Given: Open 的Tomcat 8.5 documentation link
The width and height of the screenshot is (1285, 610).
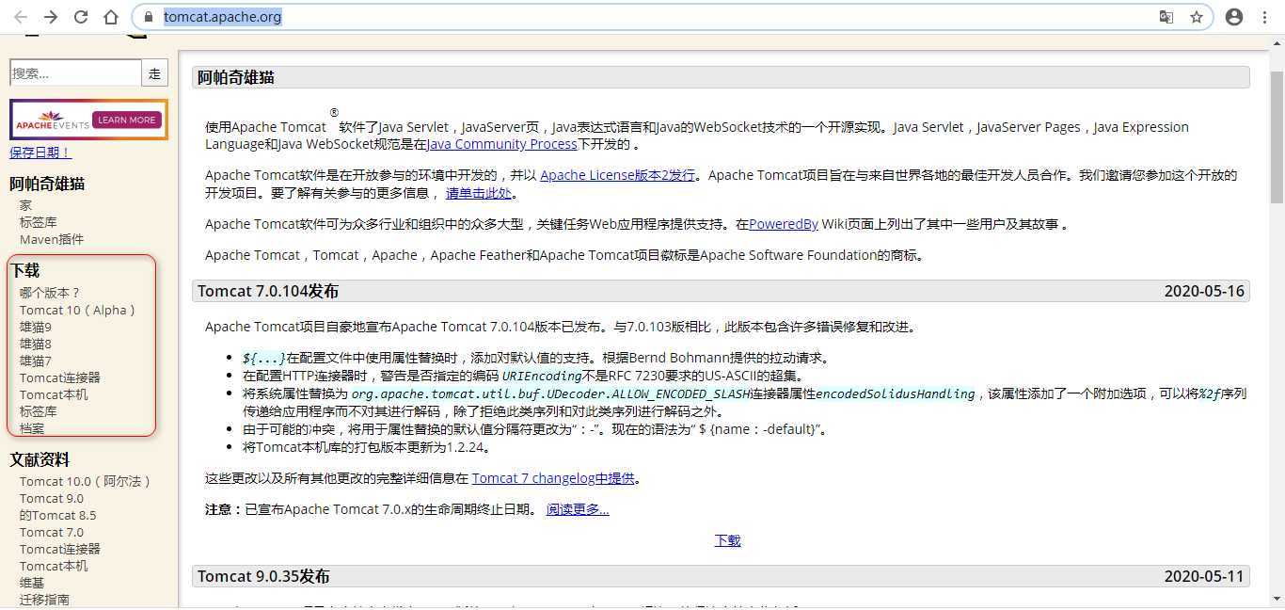Looking at the screenshot, I should tap(57, 515).
